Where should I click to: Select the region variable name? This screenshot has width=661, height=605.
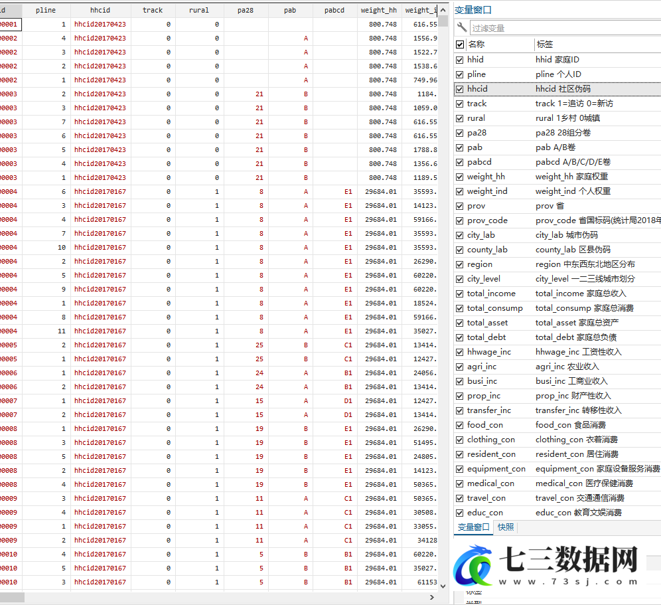(479, 264)
